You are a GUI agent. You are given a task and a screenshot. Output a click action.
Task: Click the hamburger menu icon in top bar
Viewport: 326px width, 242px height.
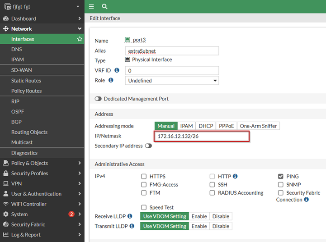[91, 7]
